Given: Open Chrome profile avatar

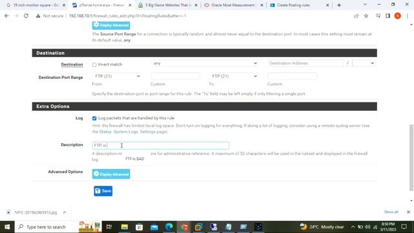Looking at the screenshot, I should click(397, 16).
